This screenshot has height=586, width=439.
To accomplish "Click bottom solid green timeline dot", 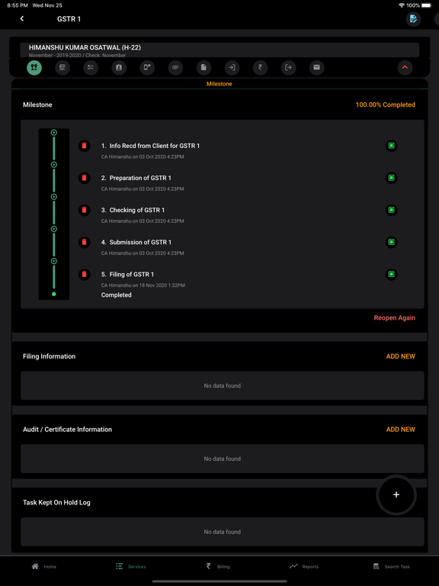I will pos(54,294).
